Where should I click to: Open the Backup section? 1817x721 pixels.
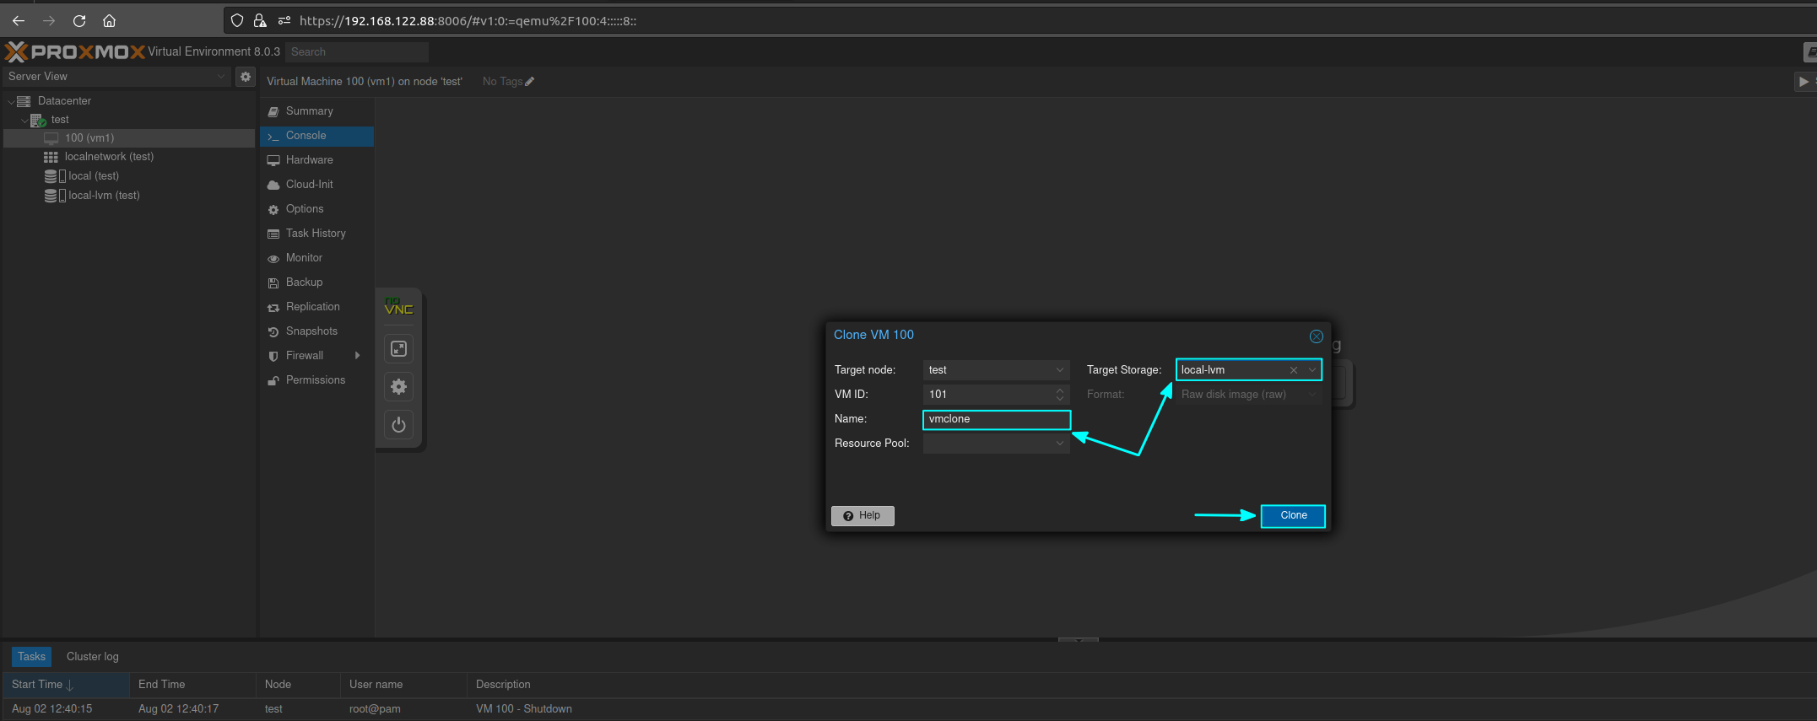tap(316, 282)
